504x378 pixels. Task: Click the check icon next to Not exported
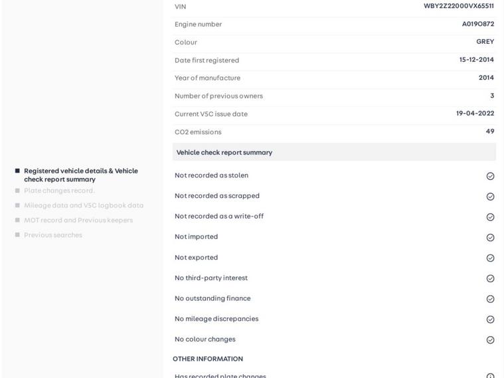490,258
